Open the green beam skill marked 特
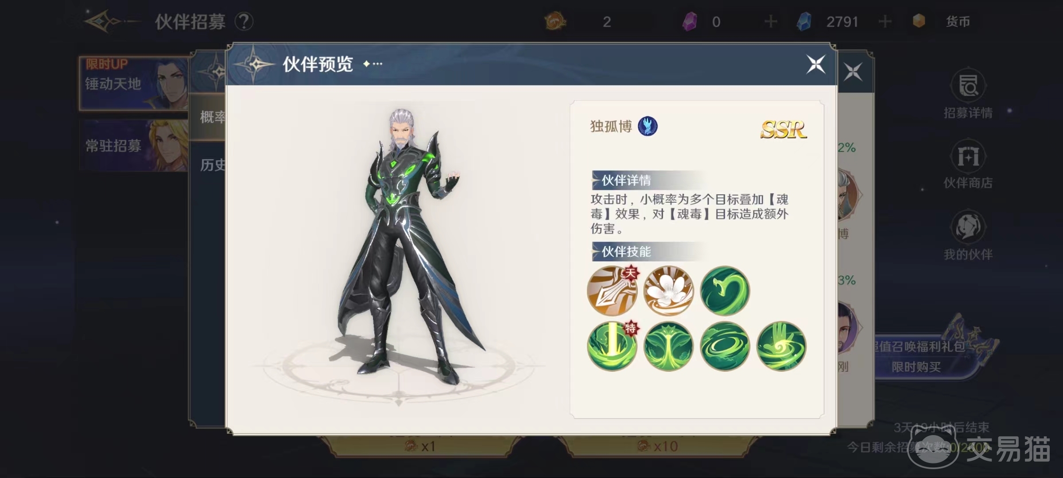 (x=612, y=346)
